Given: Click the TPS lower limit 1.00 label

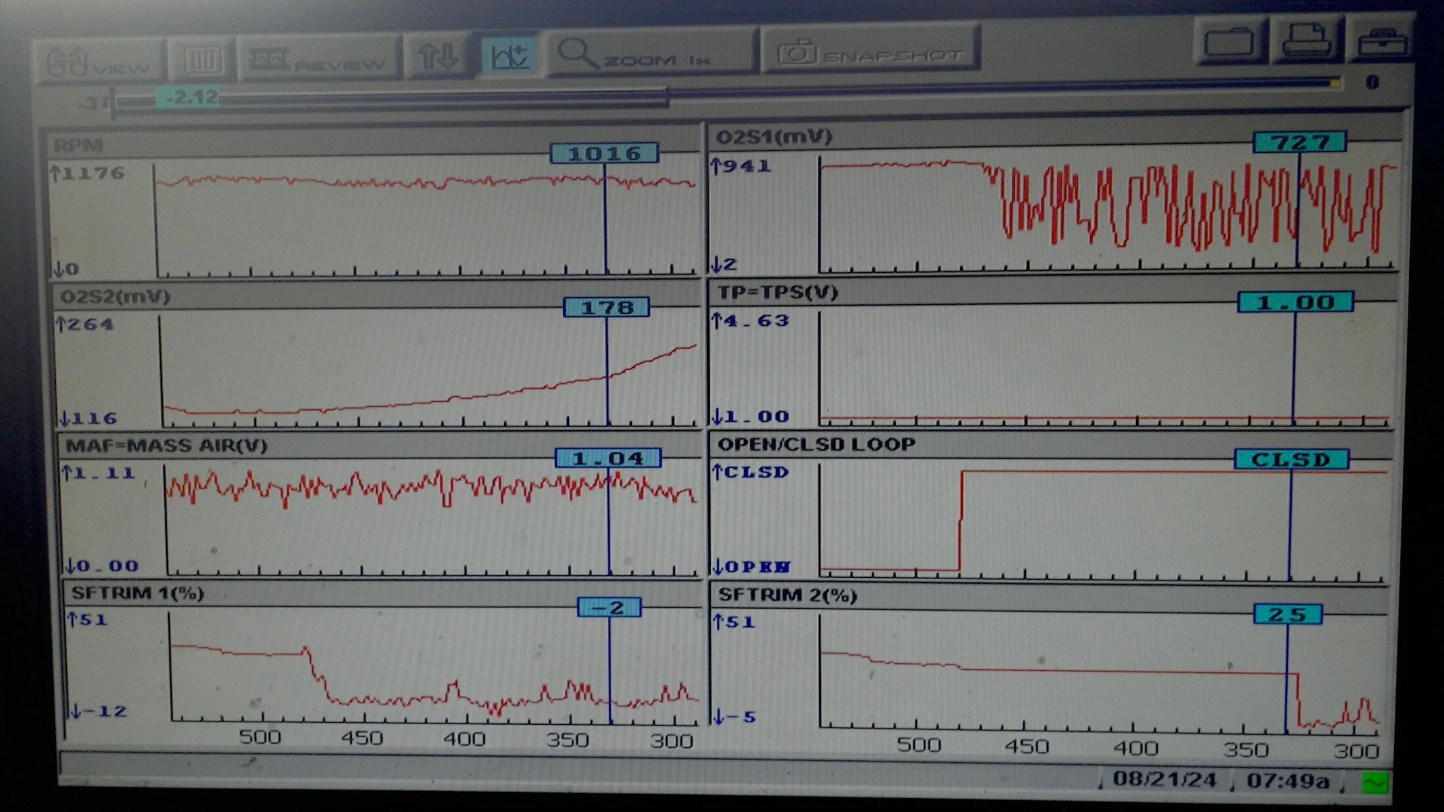Looking at the screenshot, I should point(751,416).
